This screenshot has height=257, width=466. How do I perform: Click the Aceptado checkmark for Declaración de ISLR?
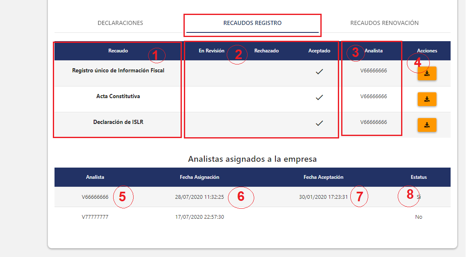click(319, 123)
